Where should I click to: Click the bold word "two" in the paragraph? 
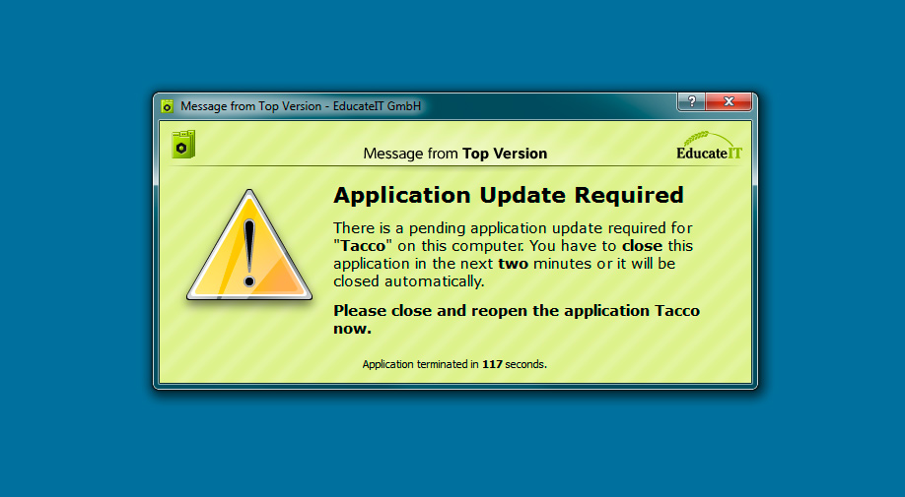tap(513, 263)
